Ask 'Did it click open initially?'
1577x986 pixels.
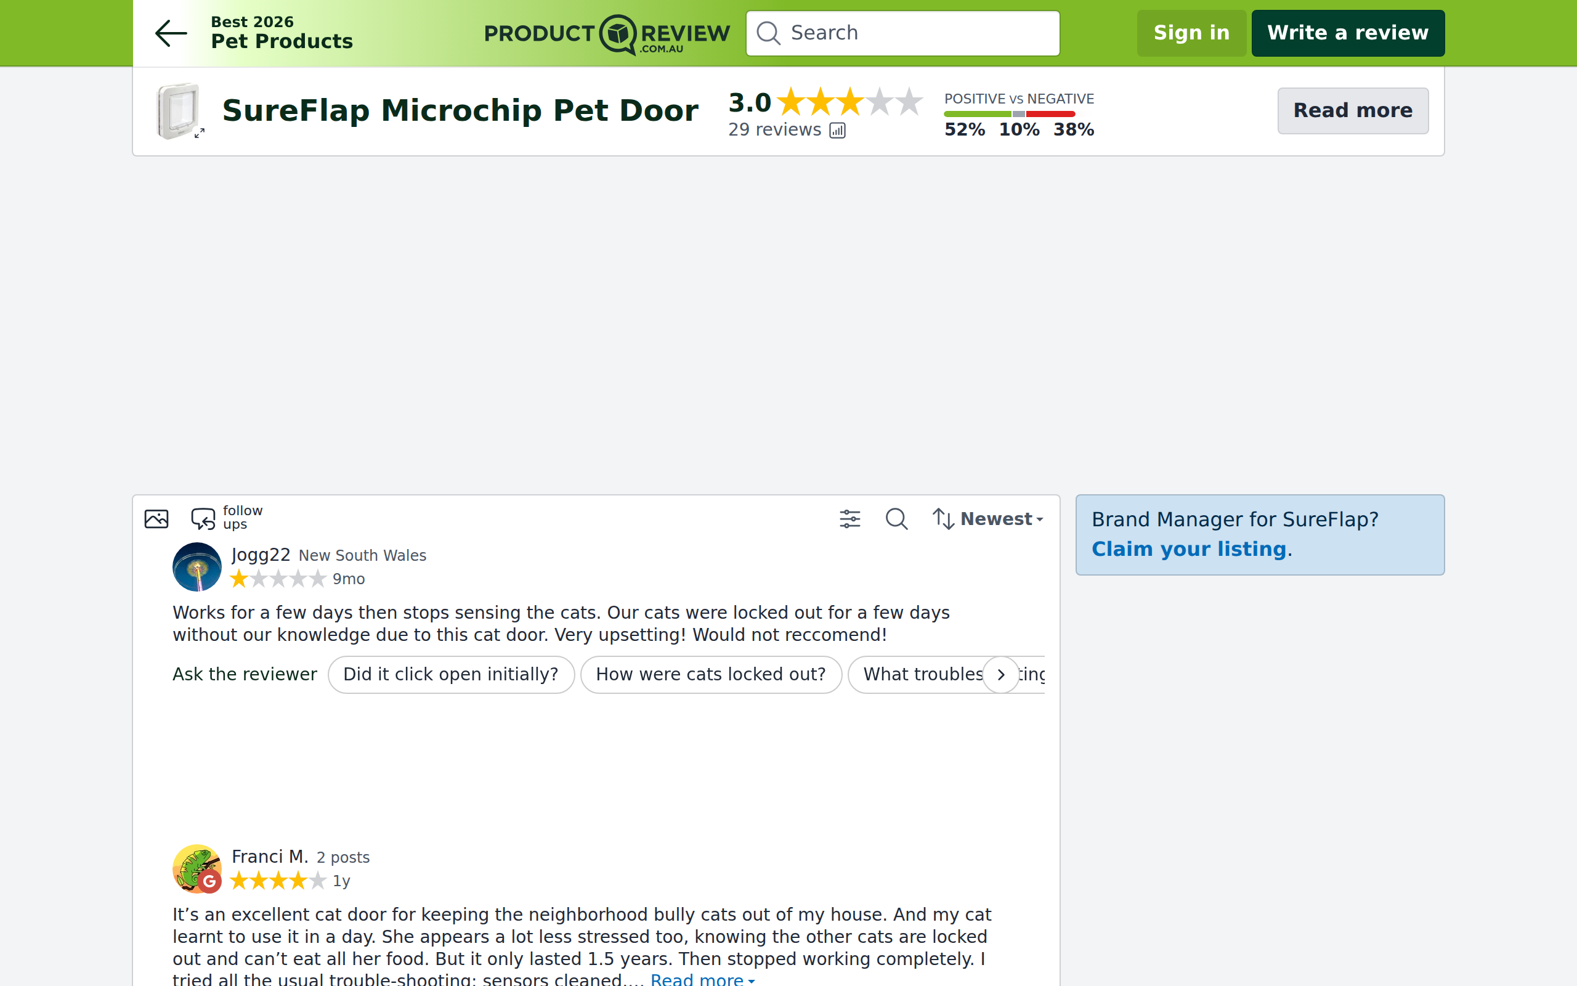[451, 674]
